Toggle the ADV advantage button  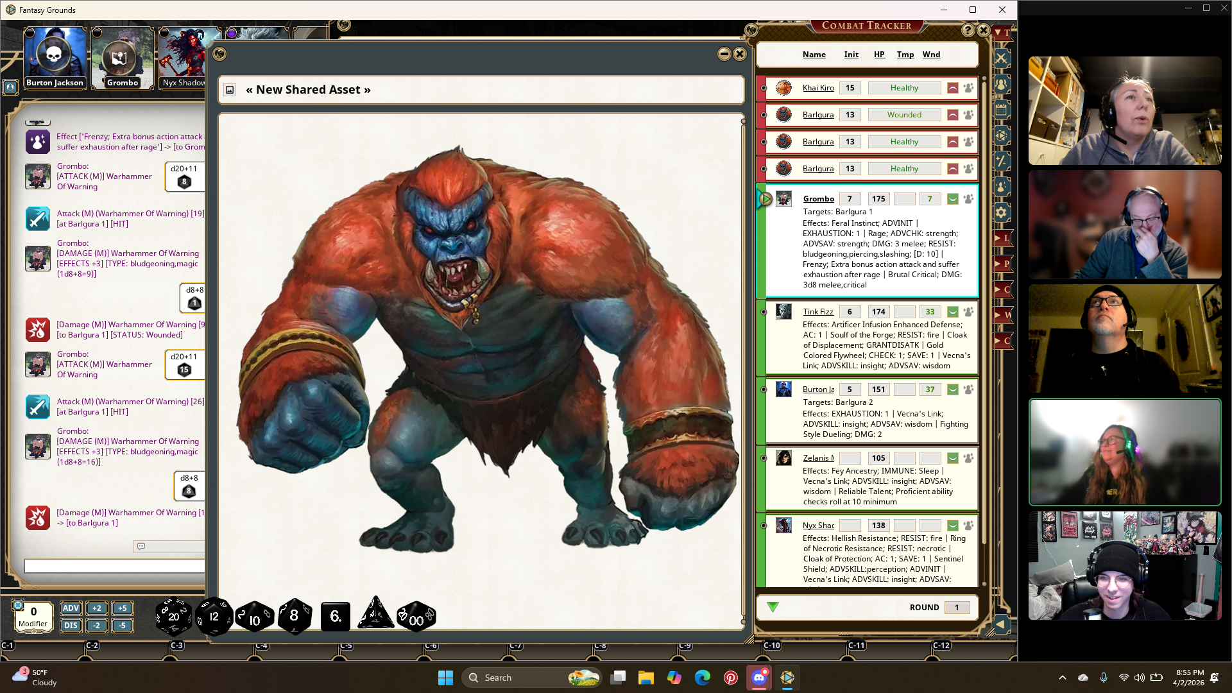point(71,608)
